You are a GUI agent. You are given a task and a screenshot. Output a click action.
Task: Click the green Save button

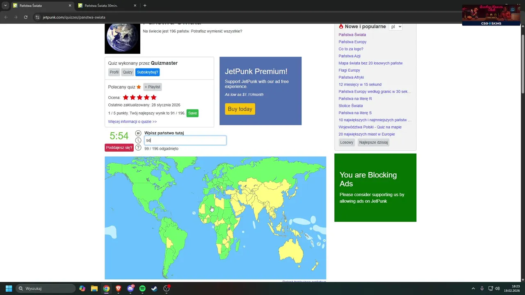(192, 113)
